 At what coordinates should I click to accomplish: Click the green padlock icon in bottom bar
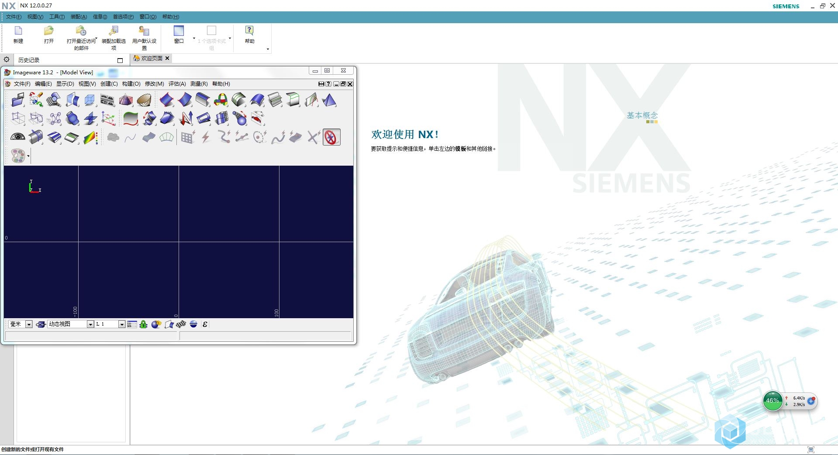(x=143, y=324)
